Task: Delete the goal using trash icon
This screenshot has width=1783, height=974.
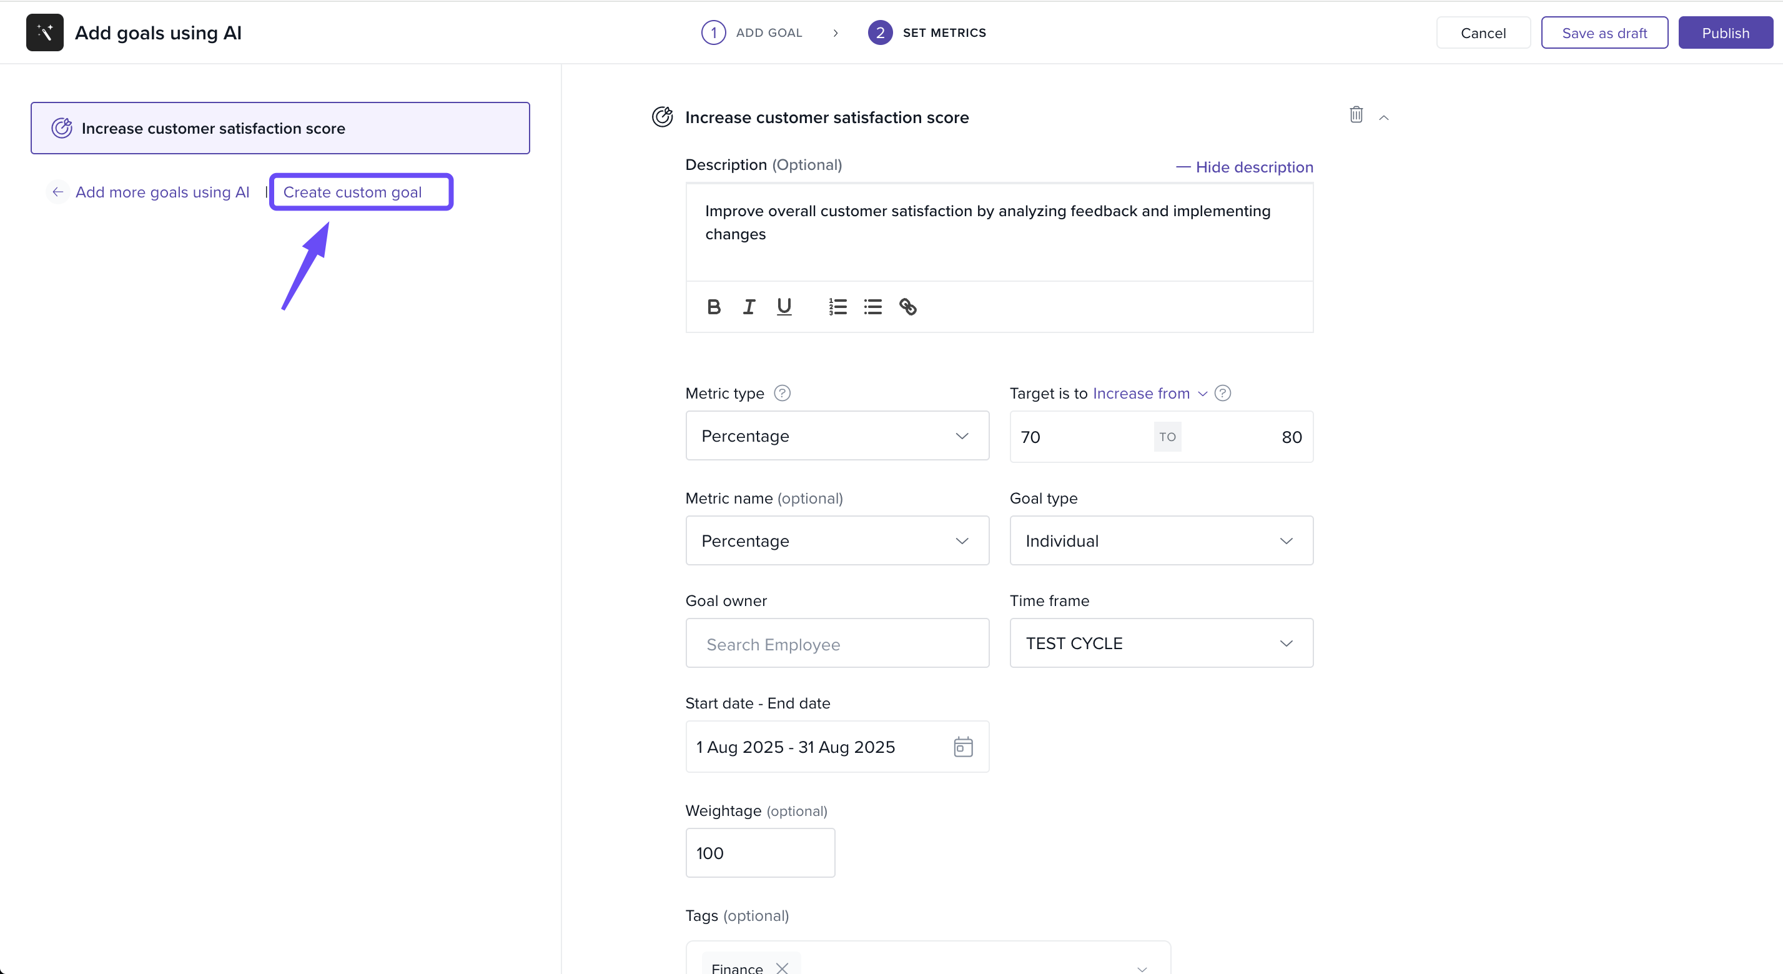Action: pyautogui.click(x=1356, y=115)
